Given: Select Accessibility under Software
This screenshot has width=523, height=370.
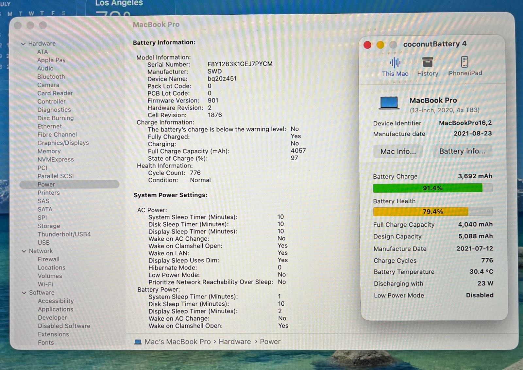Looking at the screenshot, I should [x=56, y=301].
